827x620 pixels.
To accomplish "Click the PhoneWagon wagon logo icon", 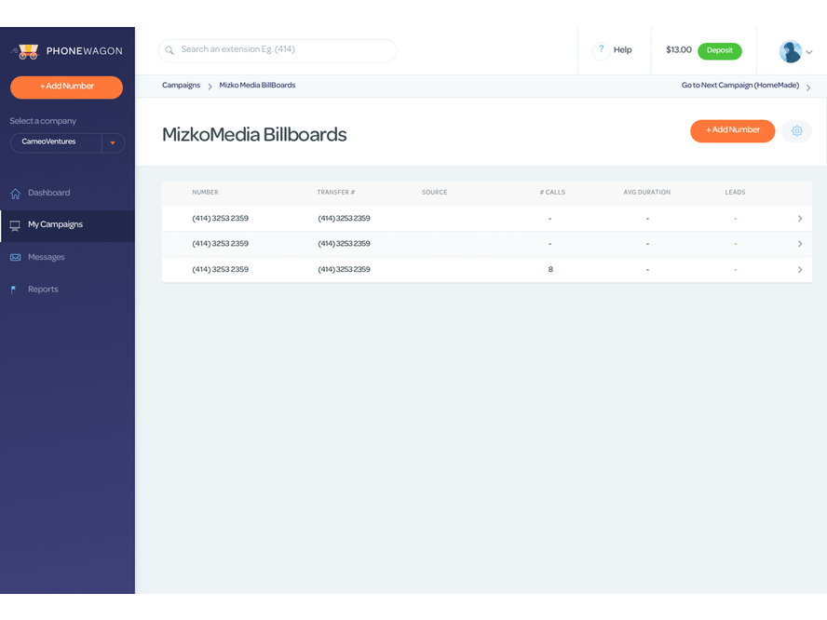I will click(x=25, y=51).
